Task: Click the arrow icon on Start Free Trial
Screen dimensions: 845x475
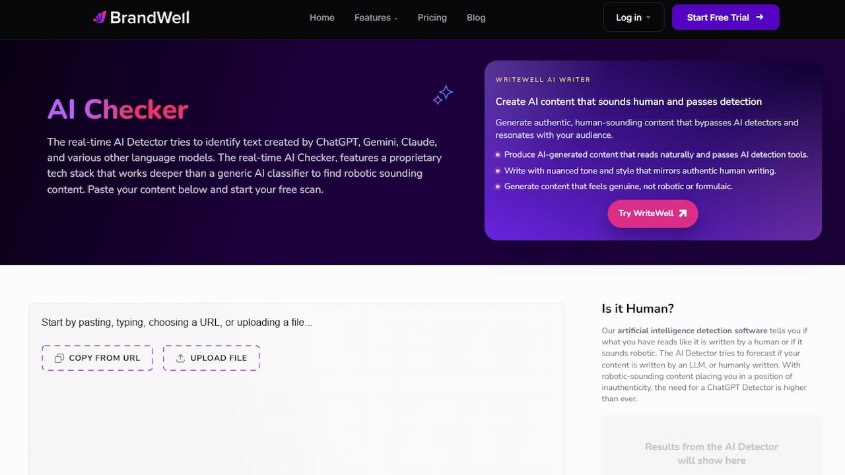Action: click(759, 17)
